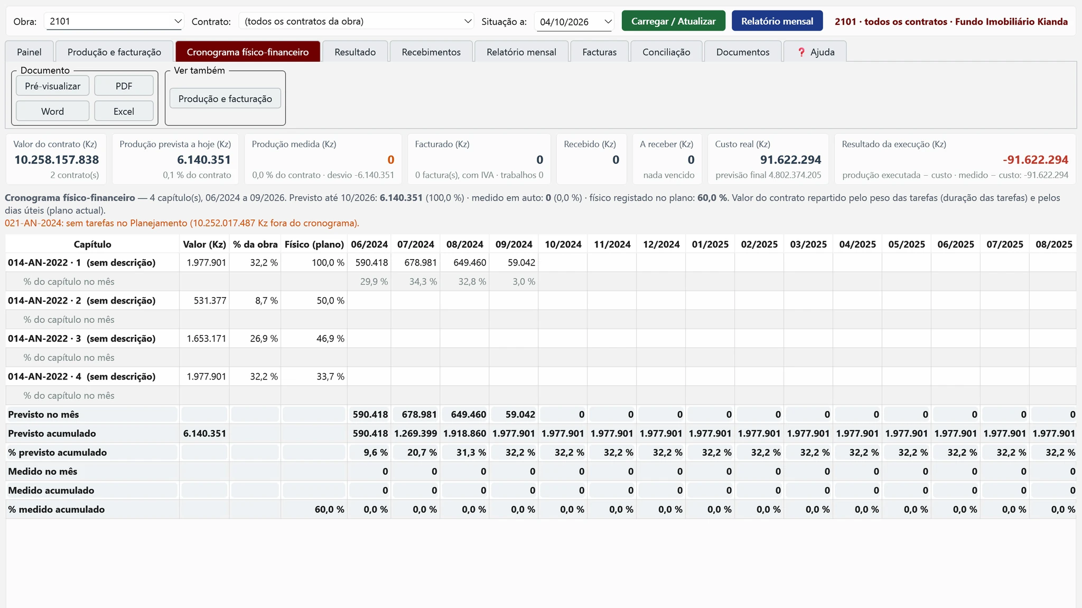Screen dimensions: 1082x608
Task: Select chapter row 014-AN-2022 · 2
Action: pyautogui.click(x=540, y=301)
